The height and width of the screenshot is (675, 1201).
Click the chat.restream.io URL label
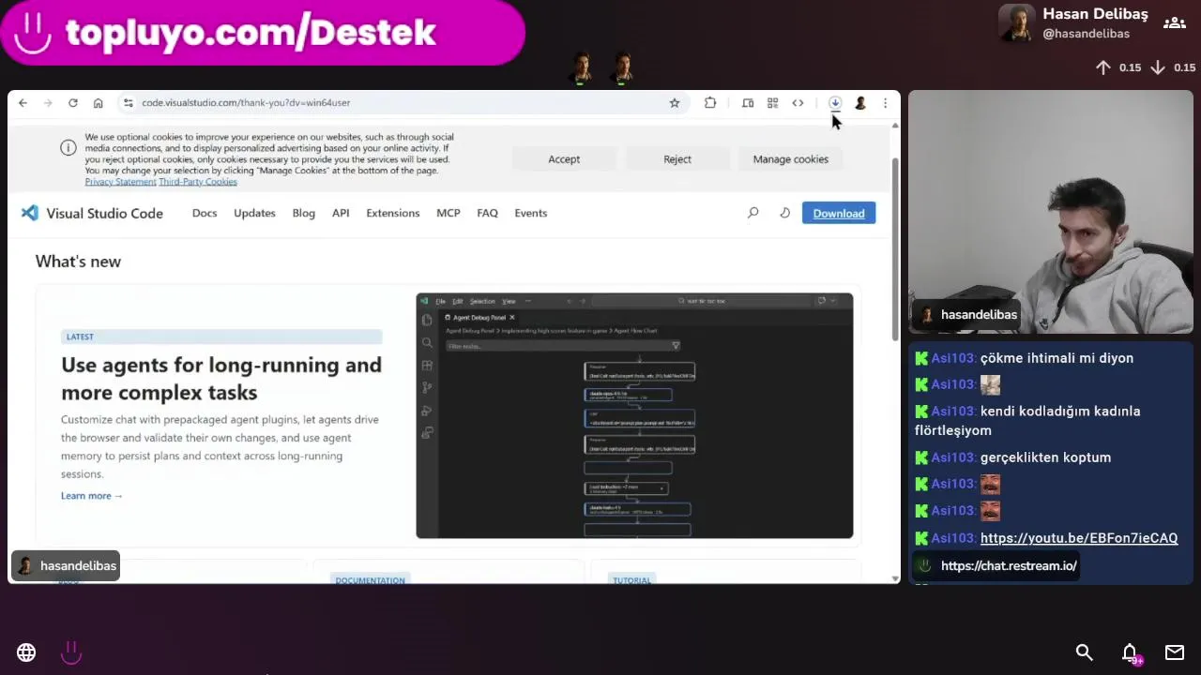(1009, 566)
